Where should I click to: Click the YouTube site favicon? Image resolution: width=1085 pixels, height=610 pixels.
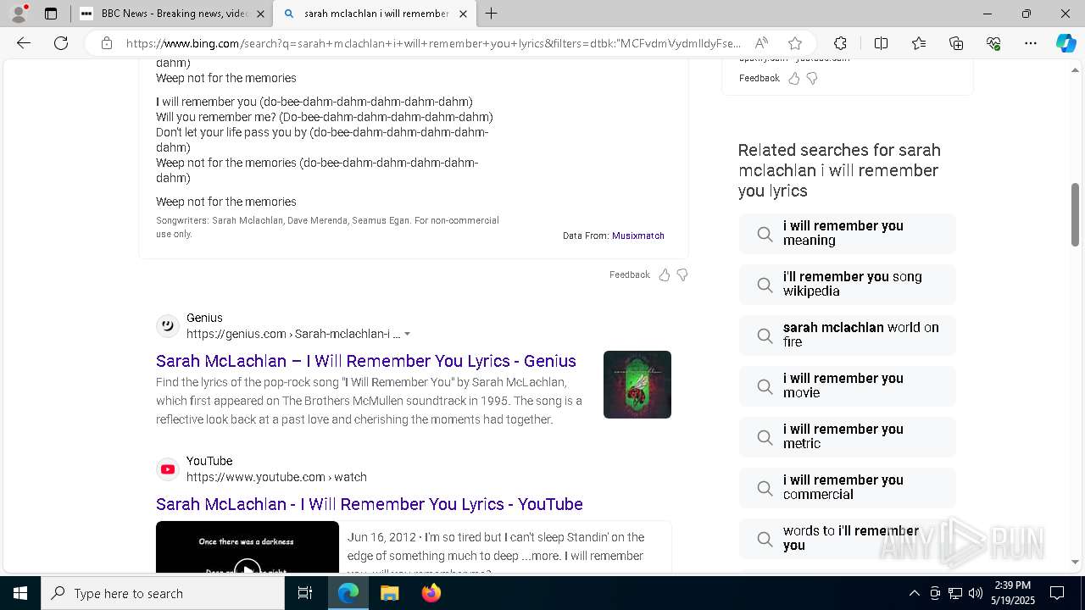(x=168, y=469)
